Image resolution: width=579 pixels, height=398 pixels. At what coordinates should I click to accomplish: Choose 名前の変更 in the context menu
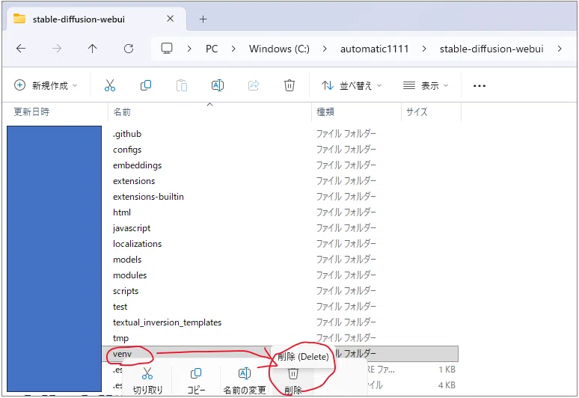coord(245,381)
